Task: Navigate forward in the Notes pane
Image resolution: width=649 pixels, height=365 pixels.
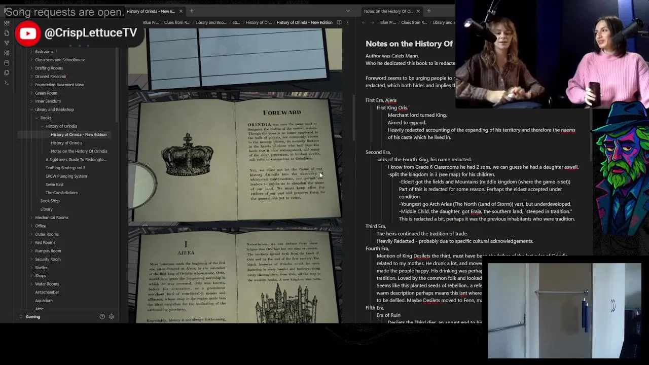Action: [x=372, y=22]
